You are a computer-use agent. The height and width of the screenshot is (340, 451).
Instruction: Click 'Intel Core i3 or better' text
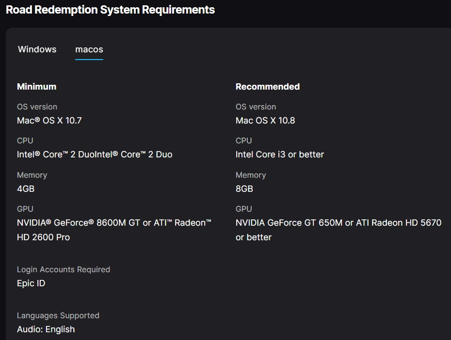[280, 154]
